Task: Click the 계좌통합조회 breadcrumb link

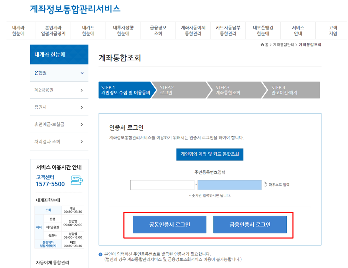Action: tap(310, 45)
